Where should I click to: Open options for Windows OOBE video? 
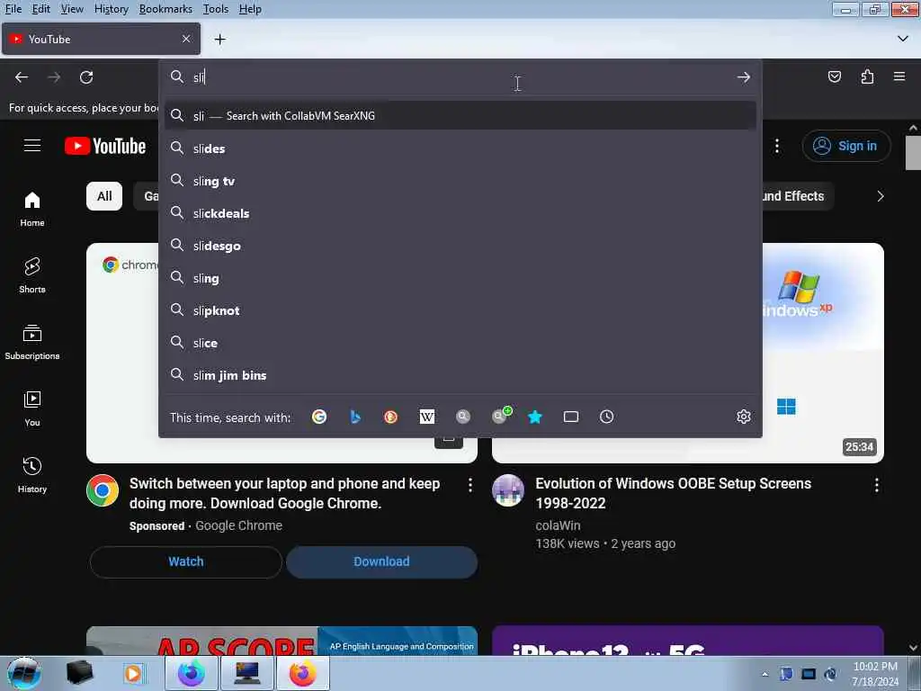(x=876, y=485)
